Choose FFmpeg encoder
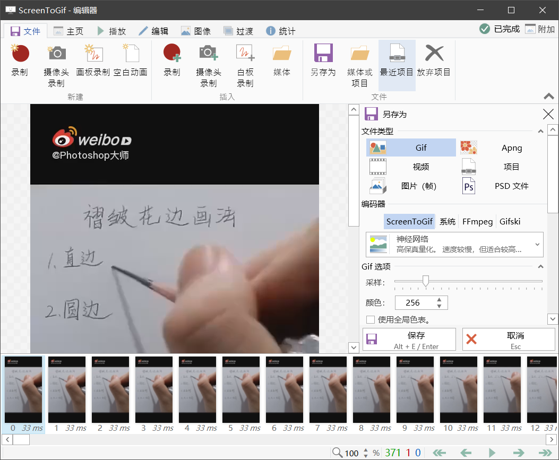559x460 pixels. [x=477, y=222]
